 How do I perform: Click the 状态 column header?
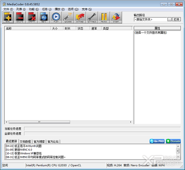[83, 28]
